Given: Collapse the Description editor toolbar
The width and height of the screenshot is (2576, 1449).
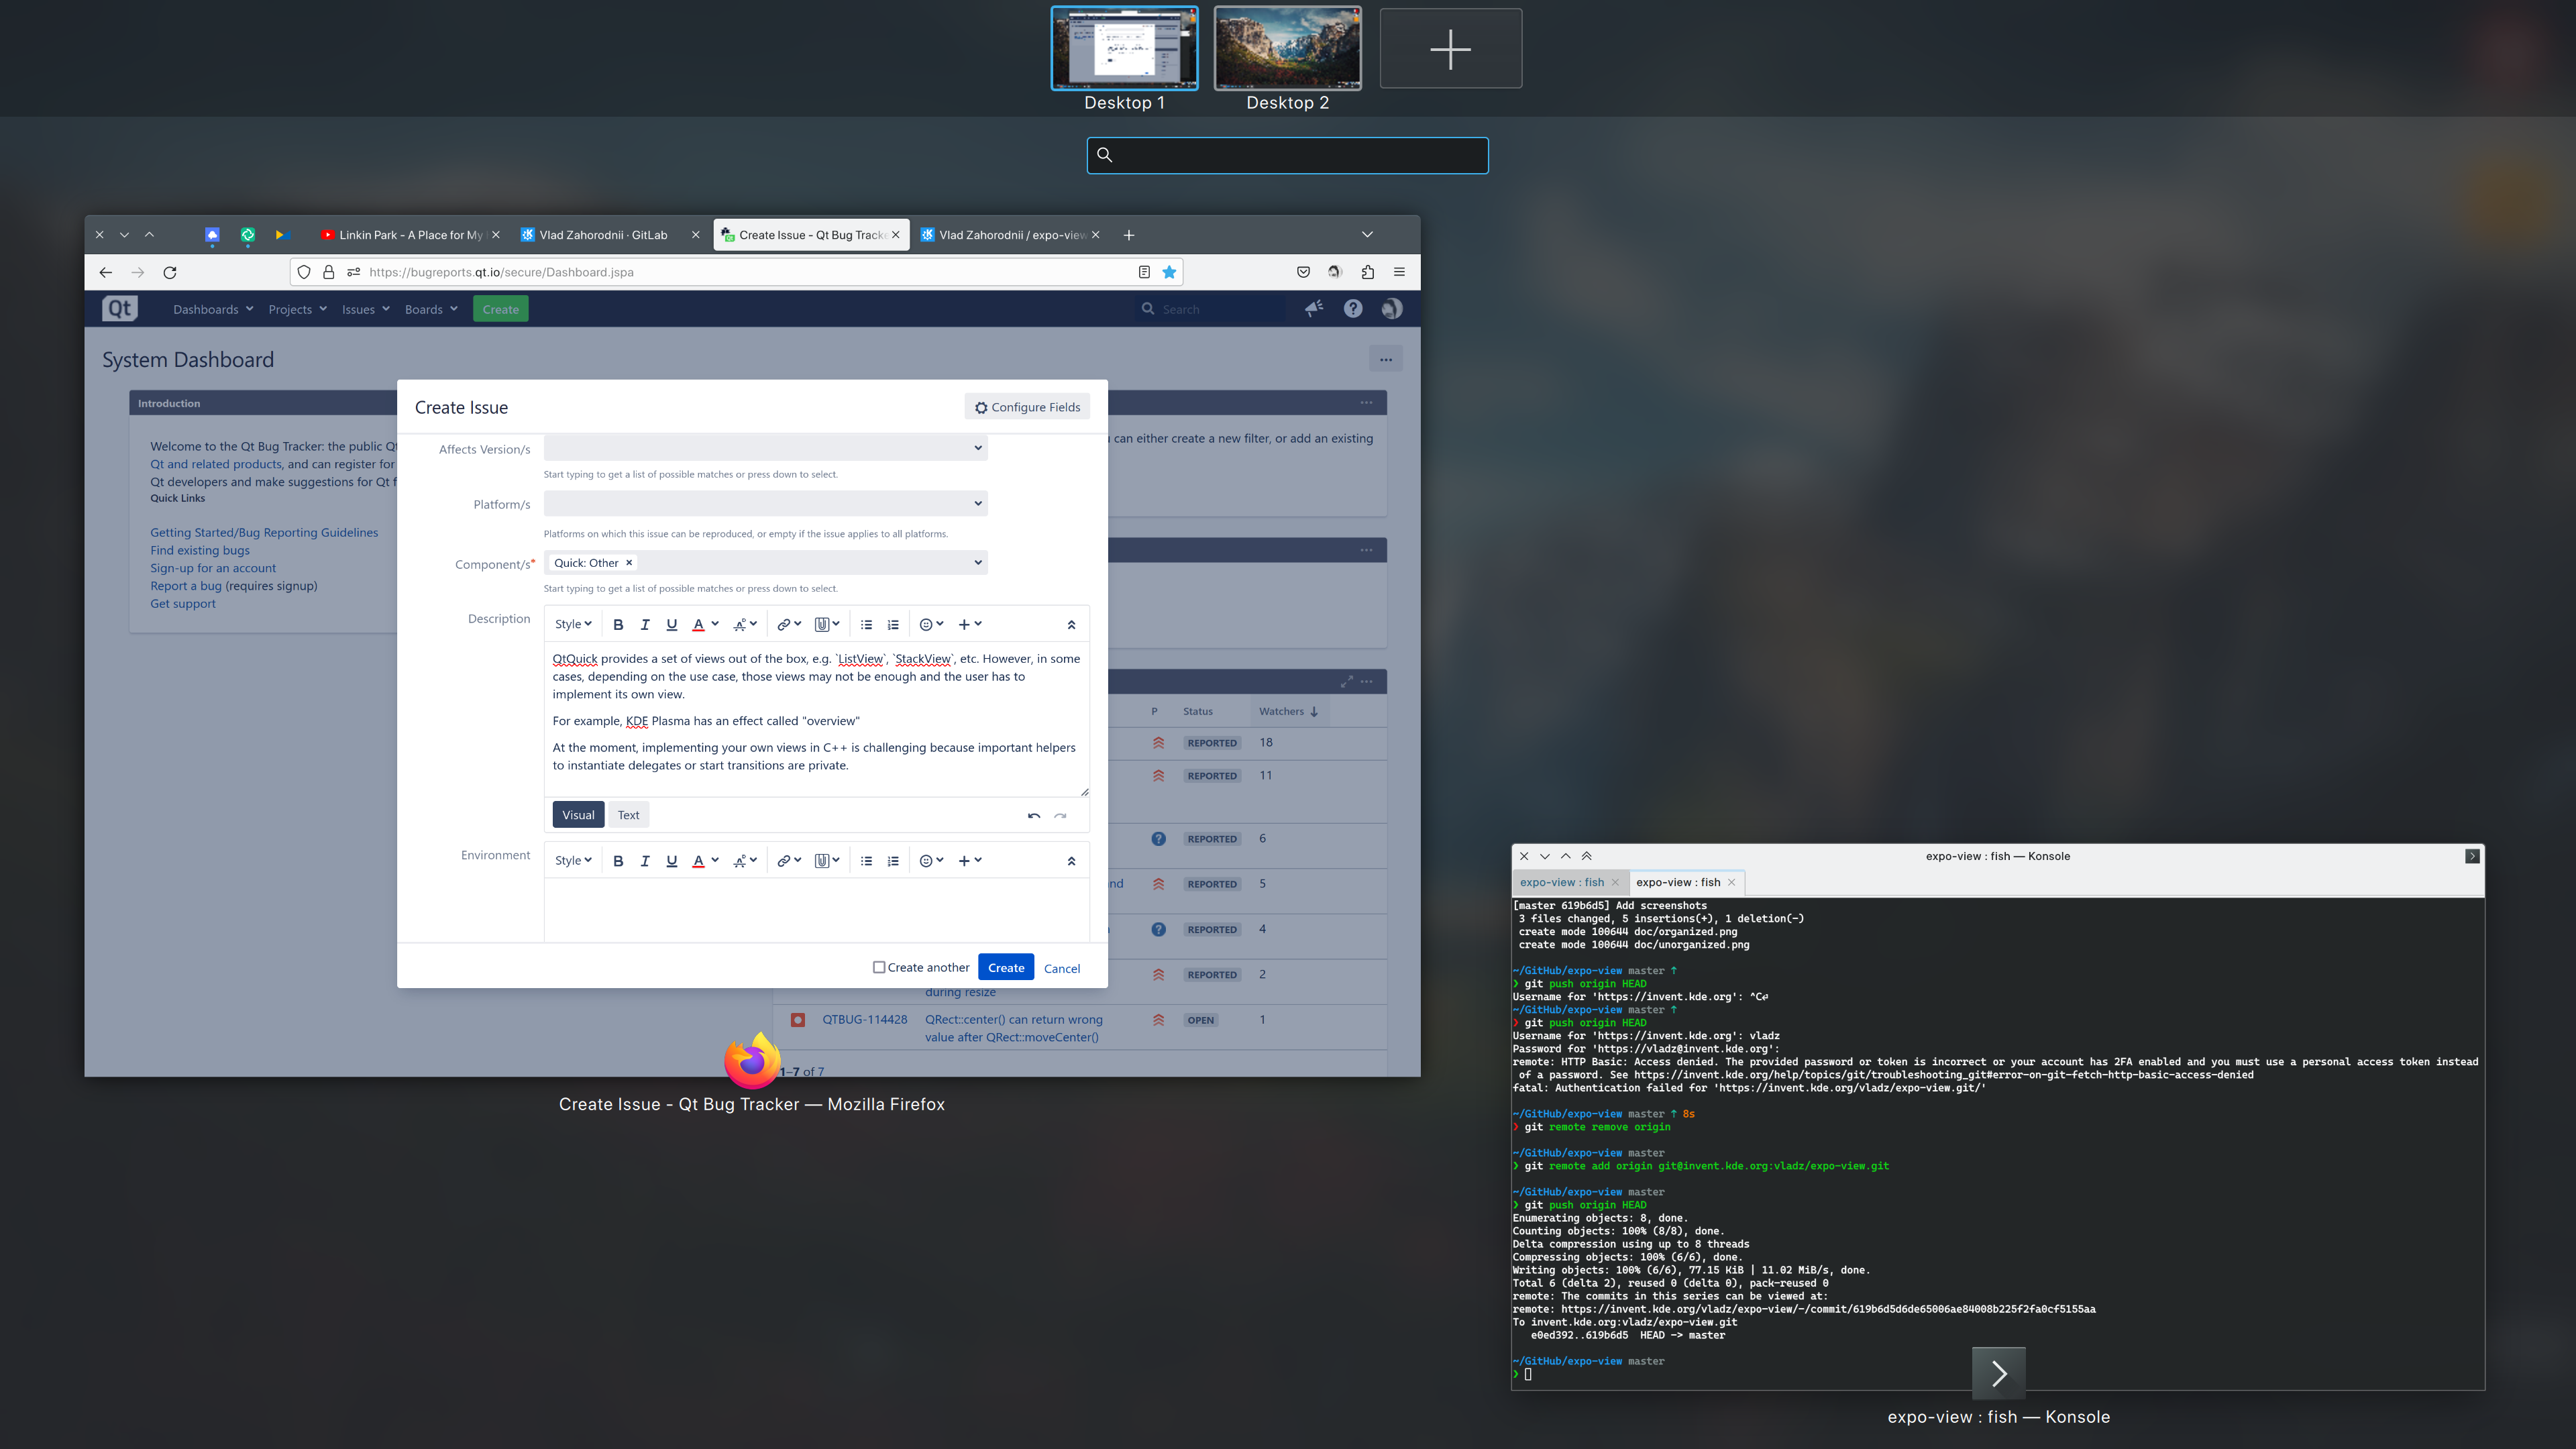Looking at the screenshot, I should (x=1071, y=625).
